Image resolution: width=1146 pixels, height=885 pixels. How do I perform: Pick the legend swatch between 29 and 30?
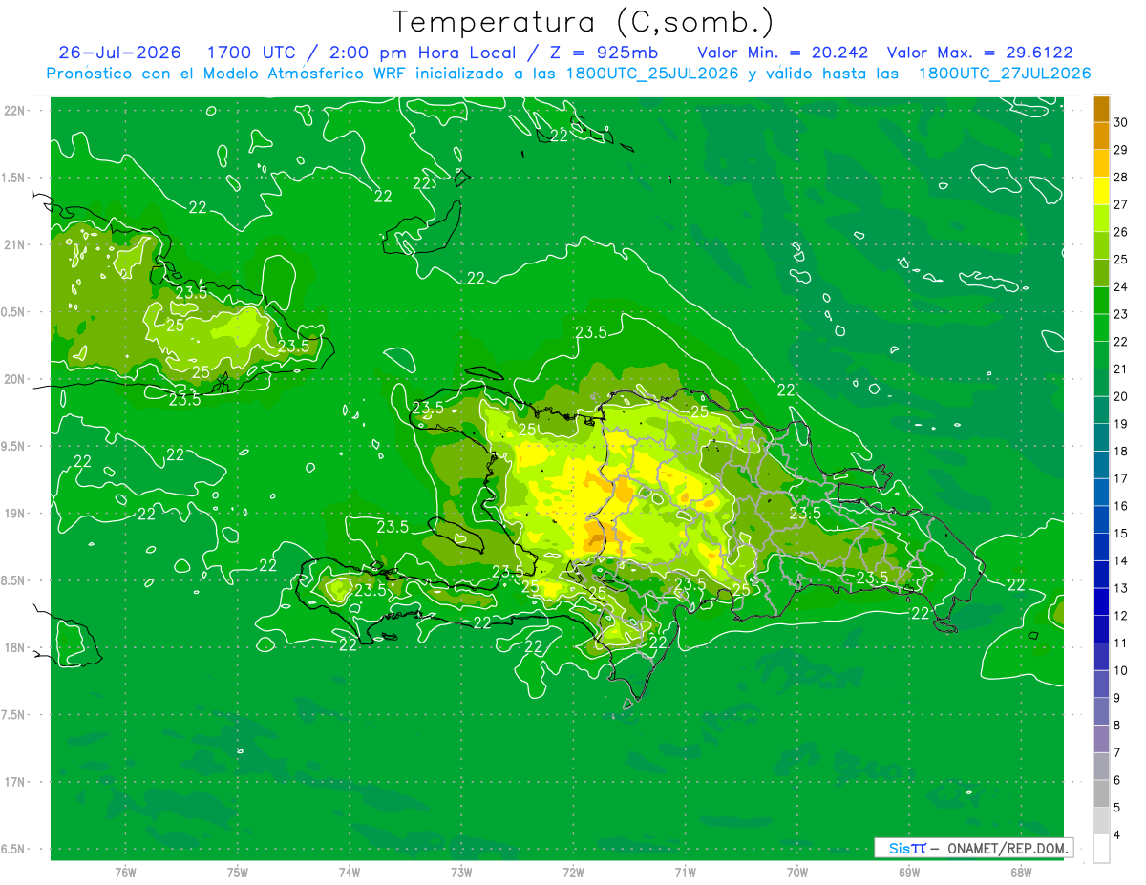(1101, 136)
